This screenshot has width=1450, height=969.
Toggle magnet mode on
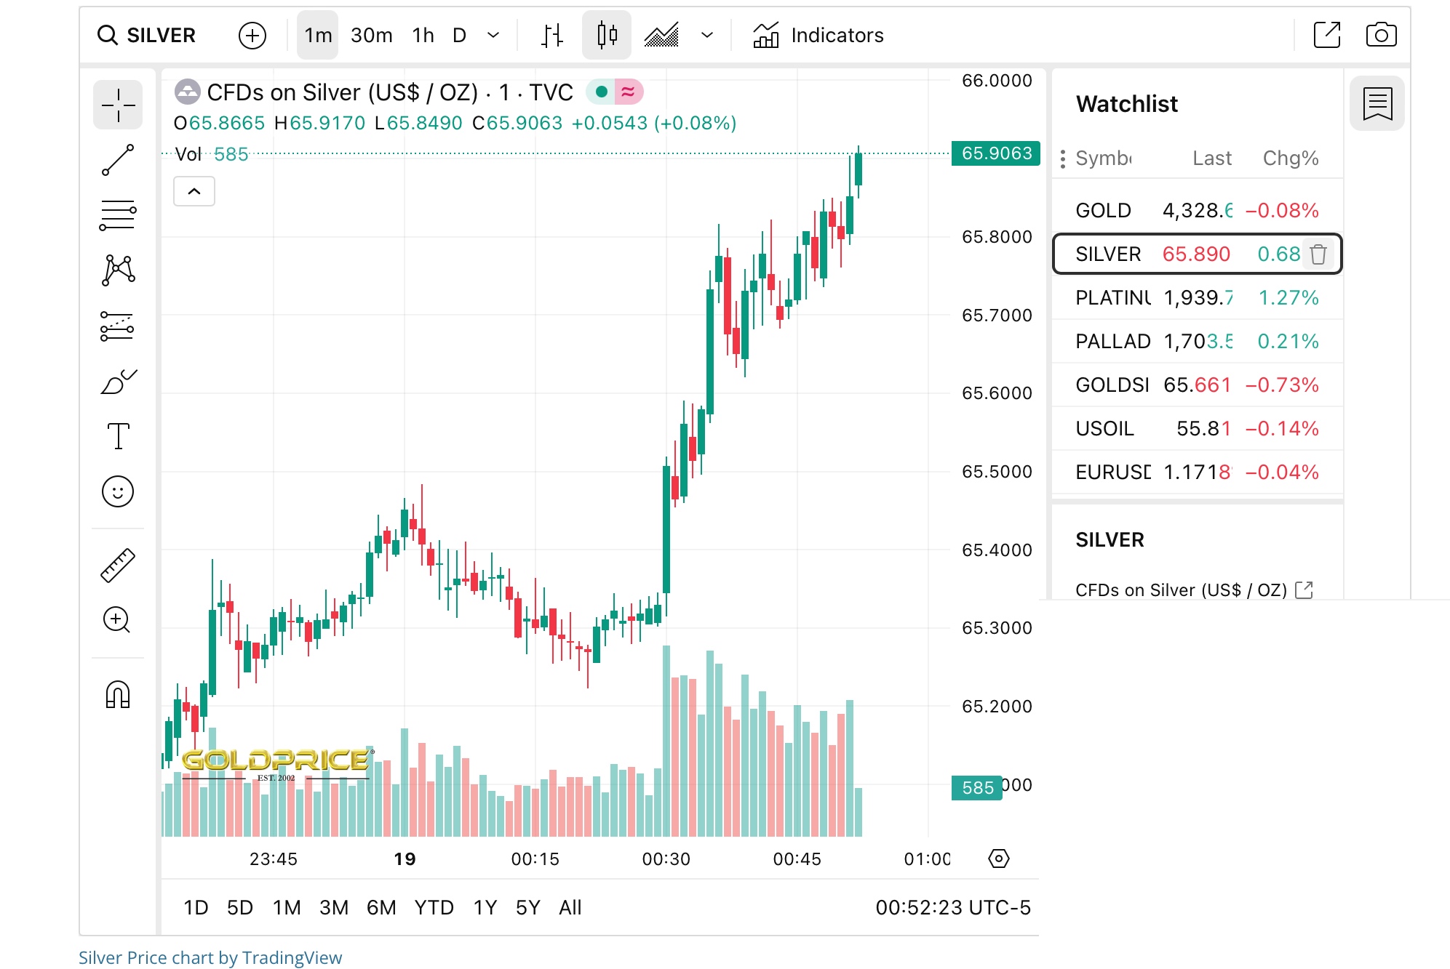coord(118,694)
